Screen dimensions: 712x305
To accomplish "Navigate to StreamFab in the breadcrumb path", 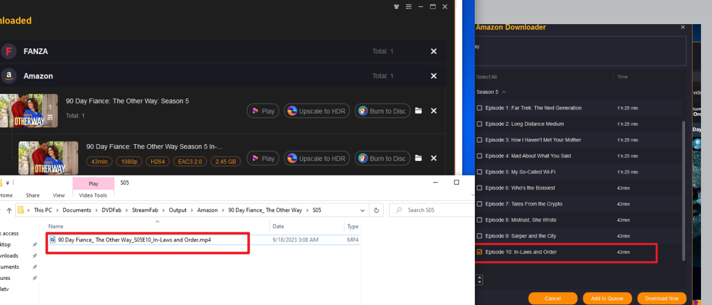I will coord(145,210).
